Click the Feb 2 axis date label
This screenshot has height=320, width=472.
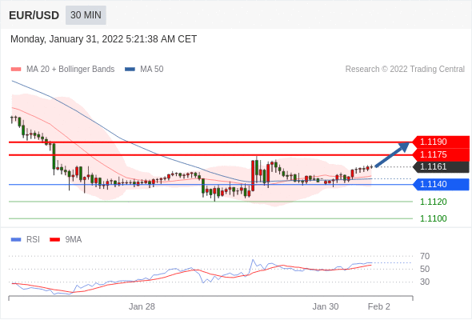pos(379,306)
